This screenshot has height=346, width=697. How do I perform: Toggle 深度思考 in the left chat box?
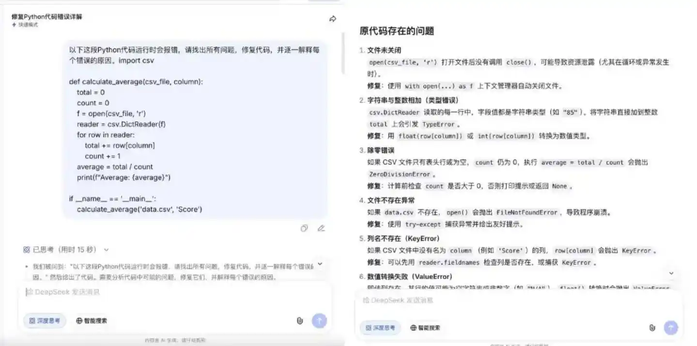click(45, 321)
